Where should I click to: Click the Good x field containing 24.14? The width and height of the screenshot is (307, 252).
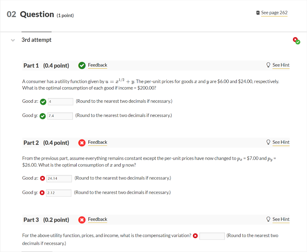tap(59, 178)
